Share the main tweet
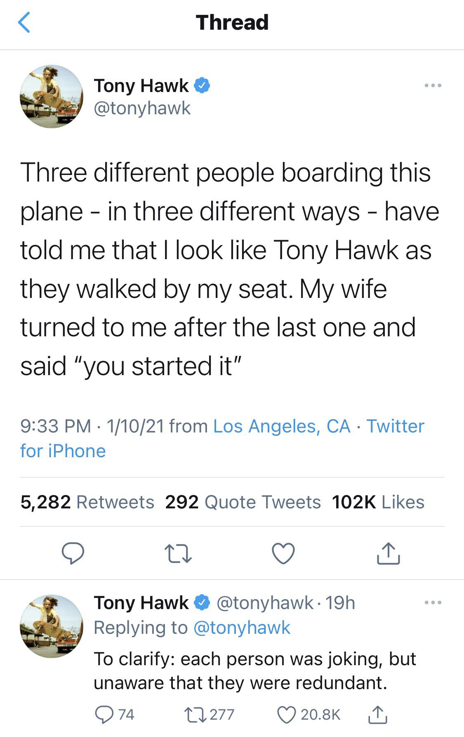Viewport: 464px width, 737px height. pyautogui.click(x=389, y=554)
